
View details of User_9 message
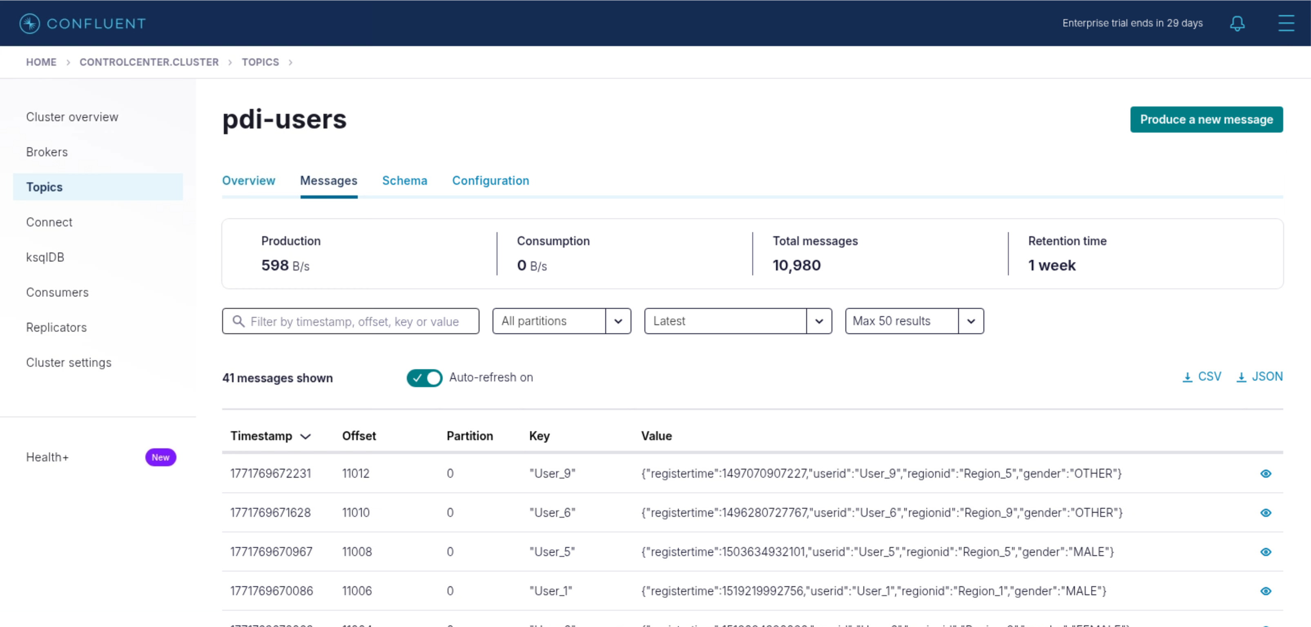click(x=1265, y=474)
